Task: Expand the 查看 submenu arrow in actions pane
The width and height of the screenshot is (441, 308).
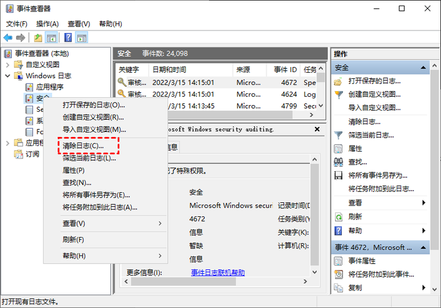Action: (x=424, y=203)
